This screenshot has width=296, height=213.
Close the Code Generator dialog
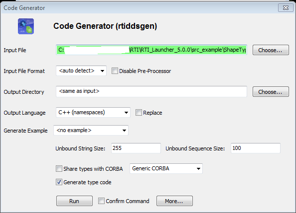point(286,8)
